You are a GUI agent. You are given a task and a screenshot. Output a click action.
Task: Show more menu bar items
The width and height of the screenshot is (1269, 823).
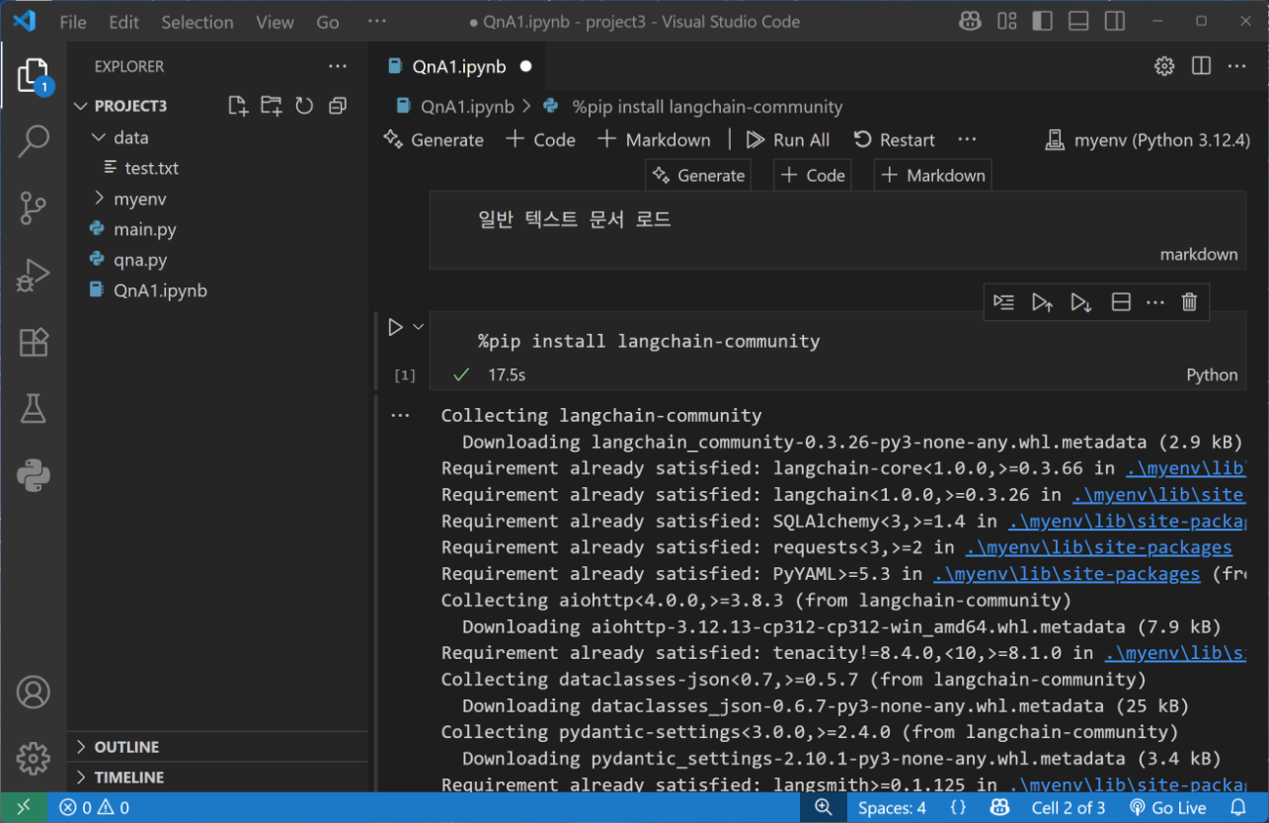coord(377,21)
